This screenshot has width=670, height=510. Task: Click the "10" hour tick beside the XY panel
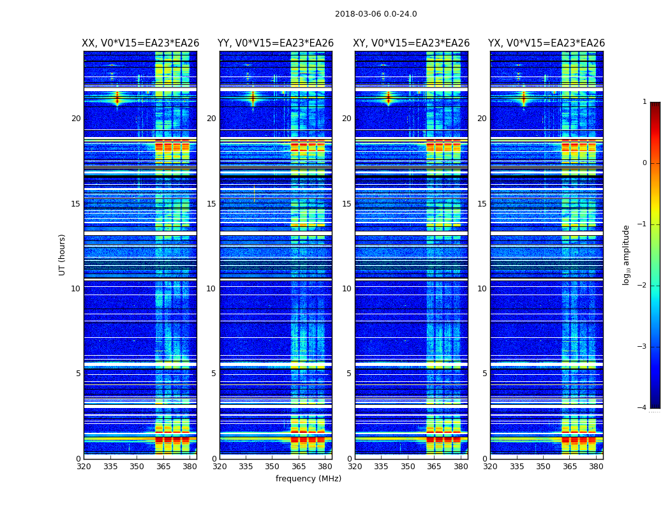[346, 289]
